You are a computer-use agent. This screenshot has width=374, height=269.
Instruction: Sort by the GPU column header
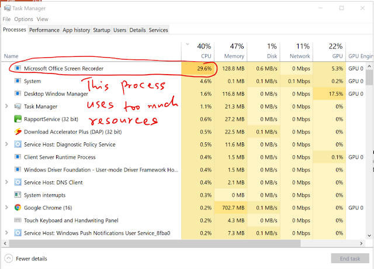330,51
